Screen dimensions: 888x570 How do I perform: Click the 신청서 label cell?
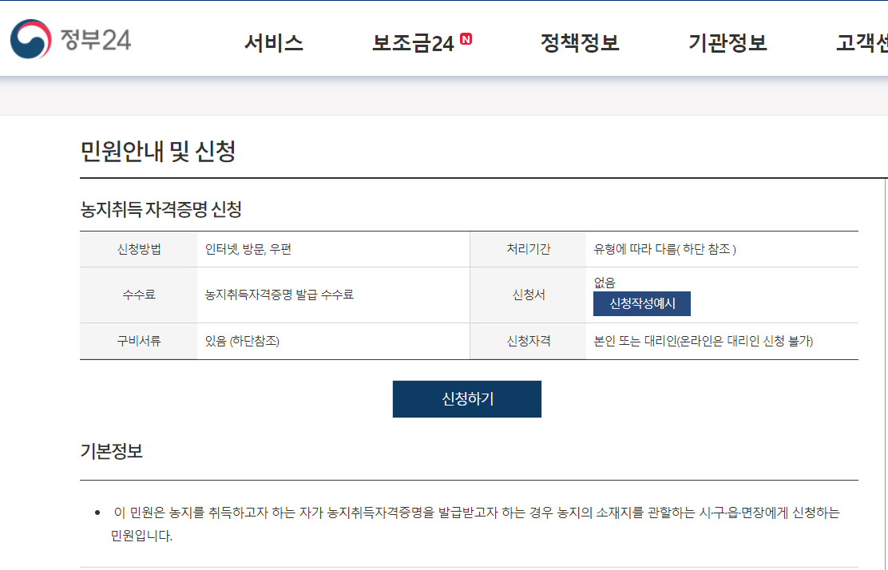click(528, 295)
